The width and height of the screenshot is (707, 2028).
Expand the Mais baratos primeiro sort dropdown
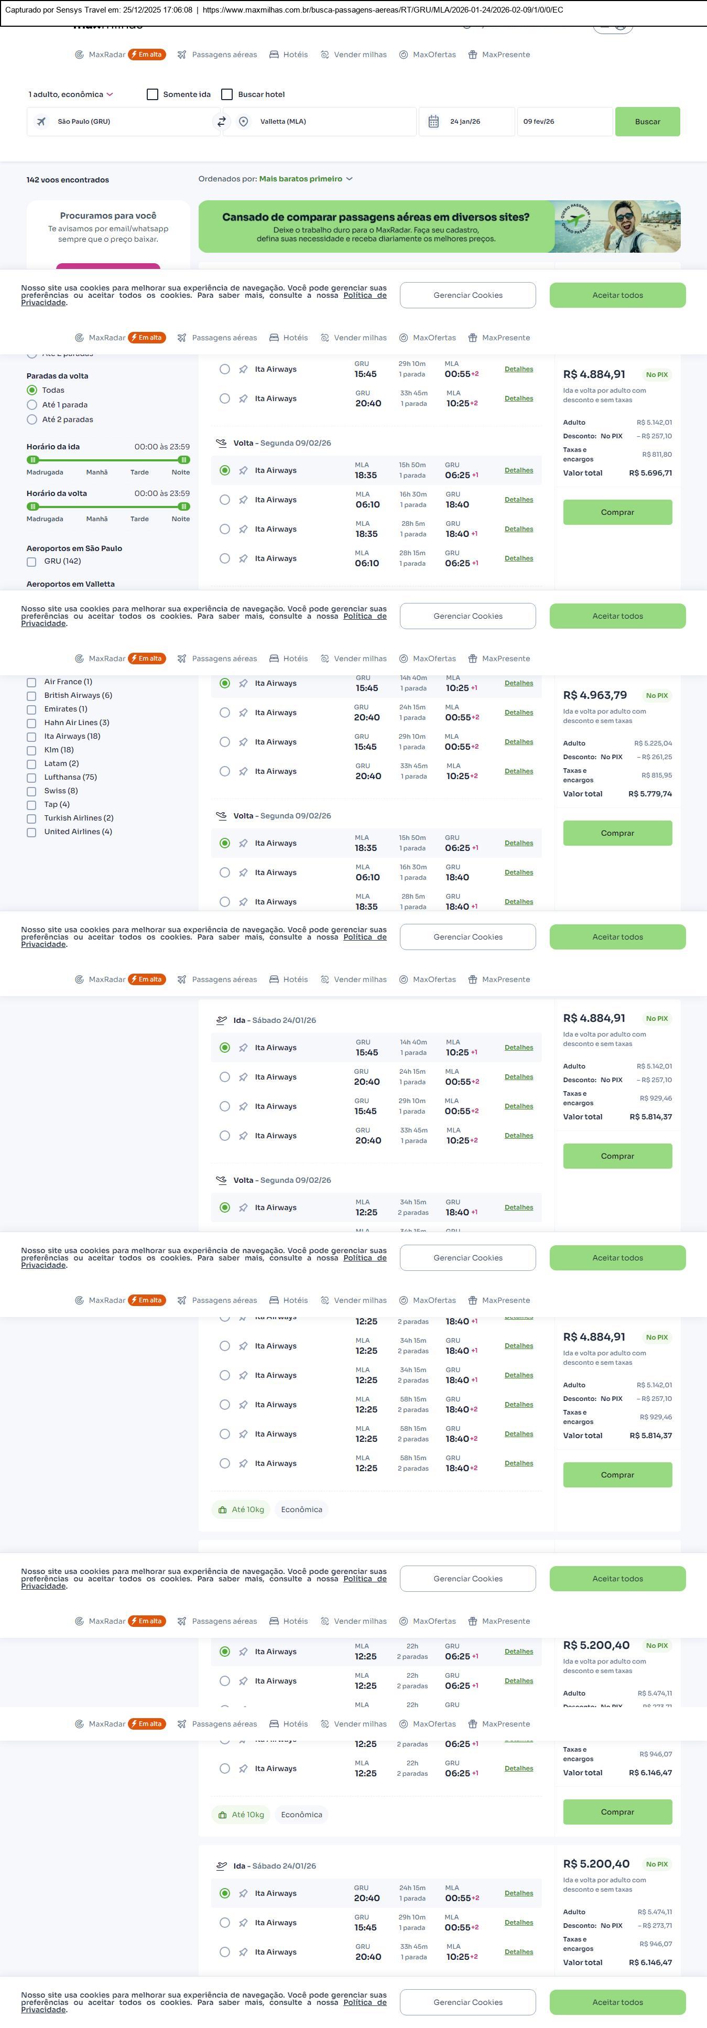click(306, 179)
